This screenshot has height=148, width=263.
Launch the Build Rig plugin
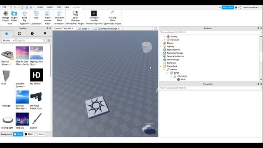[x=25, y=16]
